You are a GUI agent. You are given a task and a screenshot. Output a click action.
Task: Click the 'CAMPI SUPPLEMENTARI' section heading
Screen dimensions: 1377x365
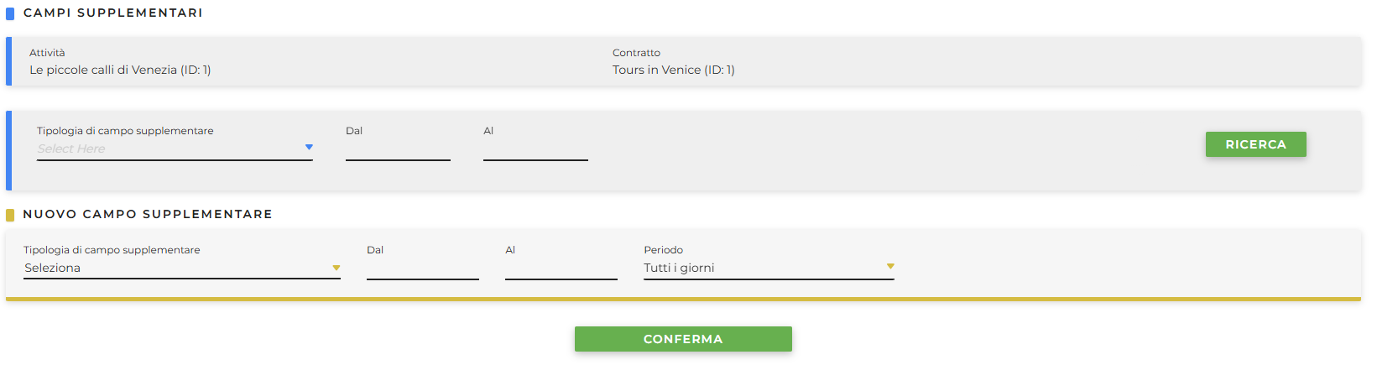pyautogui.click(x=112, y=13)
